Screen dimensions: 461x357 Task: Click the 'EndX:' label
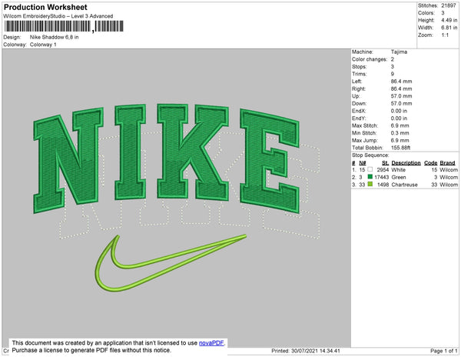(359, 111)
